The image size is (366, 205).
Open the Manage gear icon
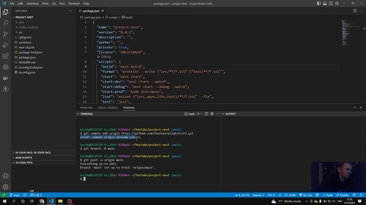coord(5,187)
